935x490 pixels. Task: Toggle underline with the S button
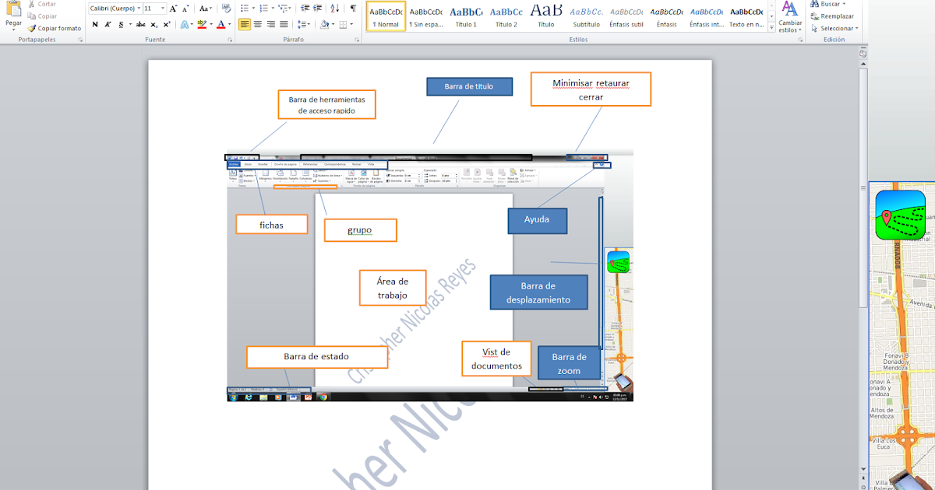tap(122, 24)
